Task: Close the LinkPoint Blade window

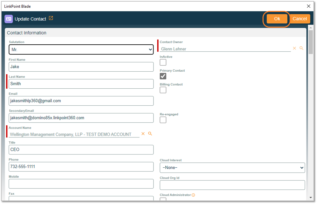Action: (x=309, y=6)
